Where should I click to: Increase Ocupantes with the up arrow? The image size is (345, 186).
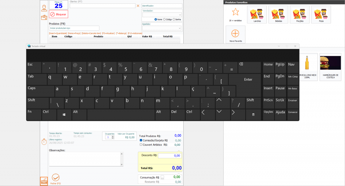coord(113,136)
